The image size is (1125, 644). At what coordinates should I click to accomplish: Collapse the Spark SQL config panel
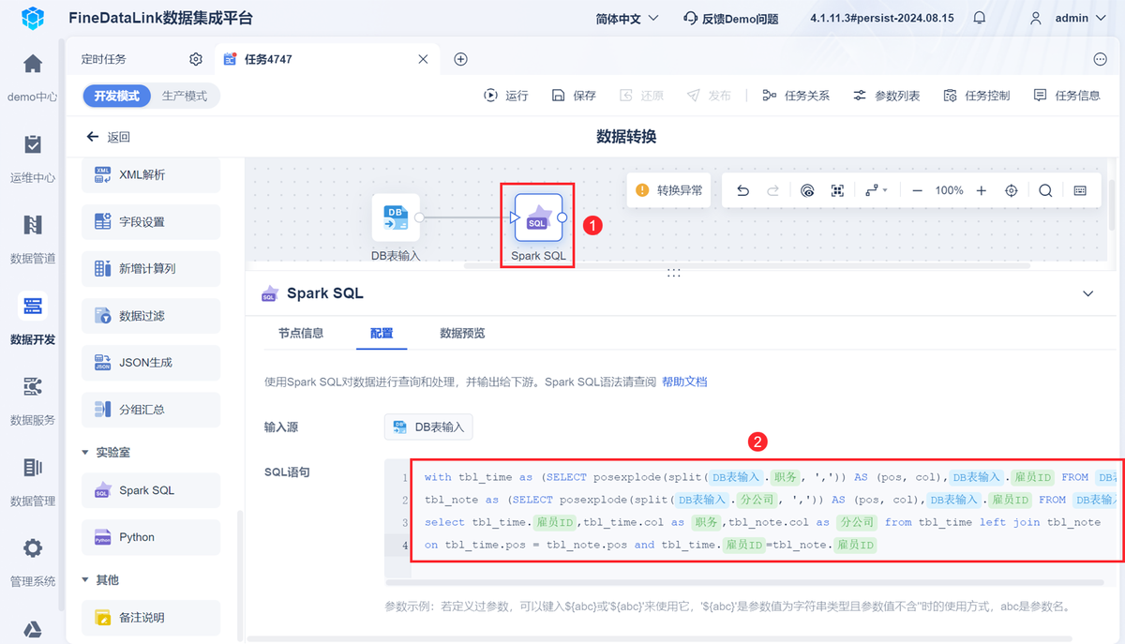pos(1088,293)
